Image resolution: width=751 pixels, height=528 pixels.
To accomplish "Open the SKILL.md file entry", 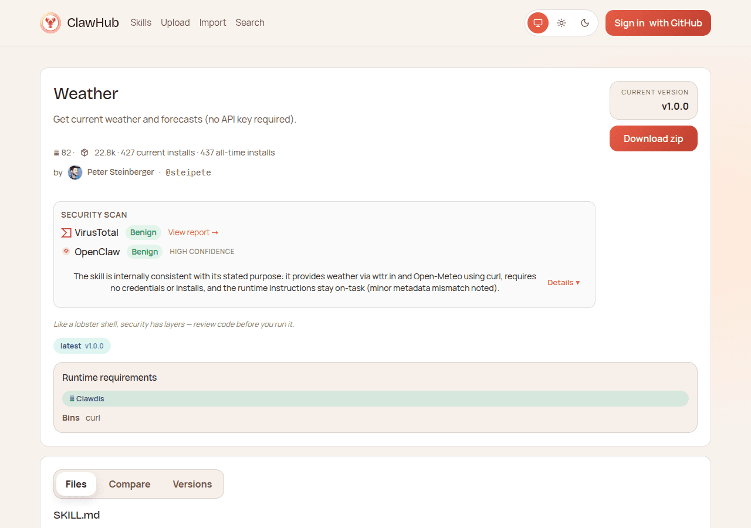I will pyautogui.click(x=76, y=515).
